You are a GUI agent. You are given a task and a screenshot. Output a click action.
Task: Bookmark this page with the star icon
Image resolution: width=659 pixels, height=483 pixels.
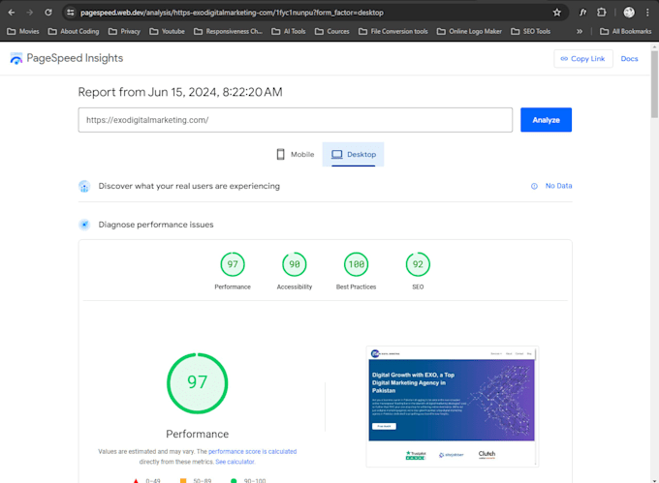(557, 13)
